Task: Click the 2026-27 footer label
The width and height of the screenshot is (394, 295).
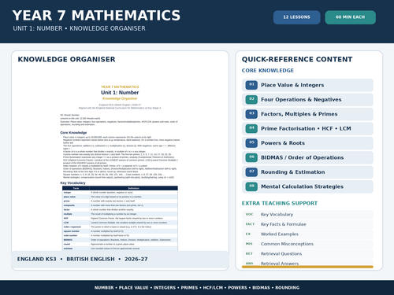Action: (x=136, y=259)
